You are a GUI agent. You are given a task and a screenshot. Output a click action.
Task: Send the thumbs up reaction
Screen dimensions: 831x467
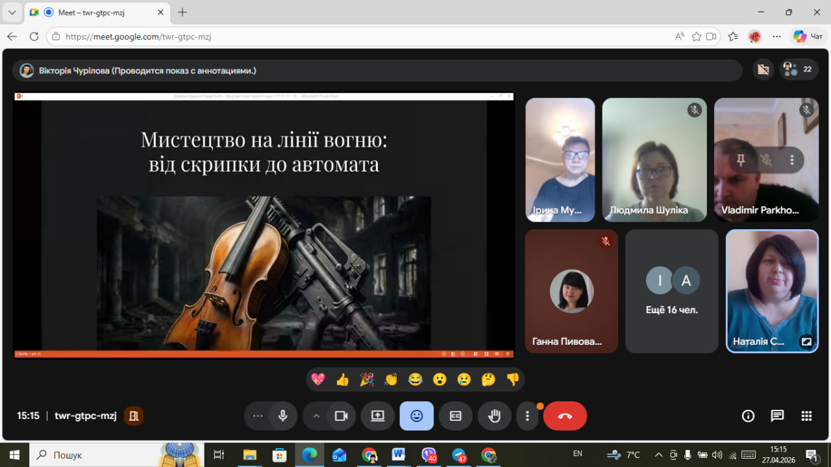tap(342, 380)
